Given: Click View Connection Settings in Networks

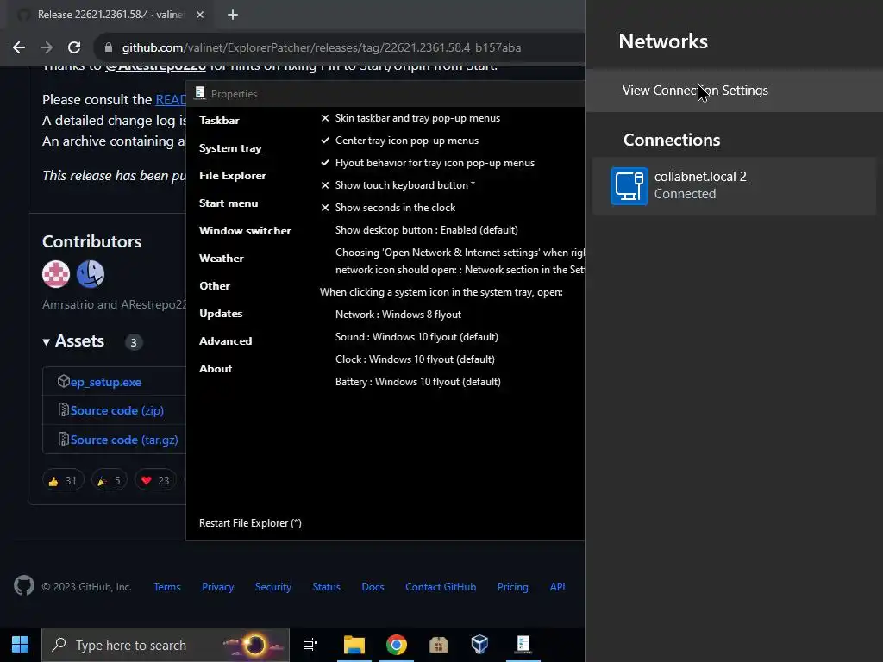Looking at the screenshot, I should (734, 90).
